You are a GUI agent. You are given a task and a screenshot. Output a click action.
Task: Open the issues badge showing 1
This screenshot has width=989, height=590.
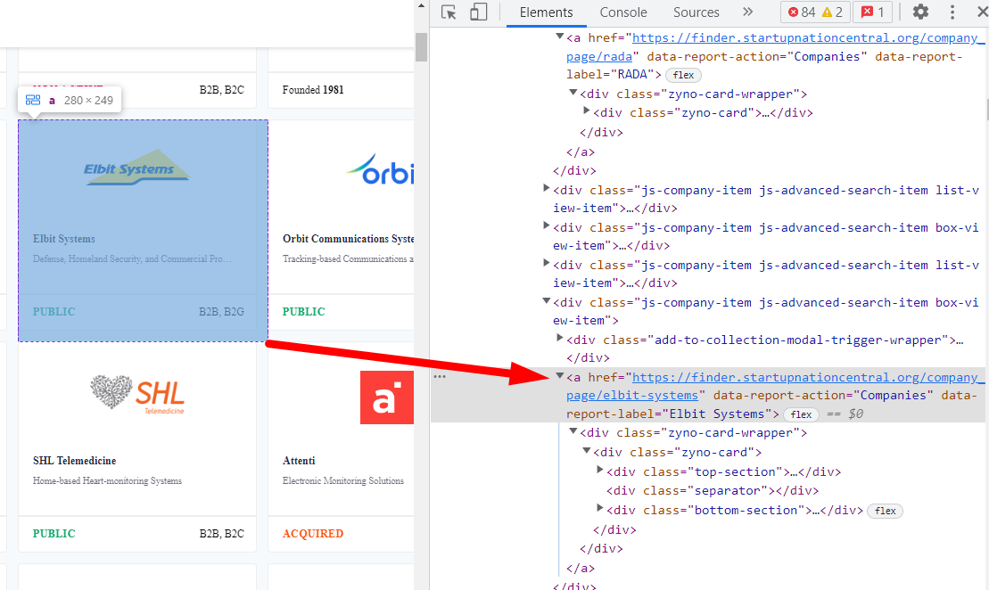(873, 12)
